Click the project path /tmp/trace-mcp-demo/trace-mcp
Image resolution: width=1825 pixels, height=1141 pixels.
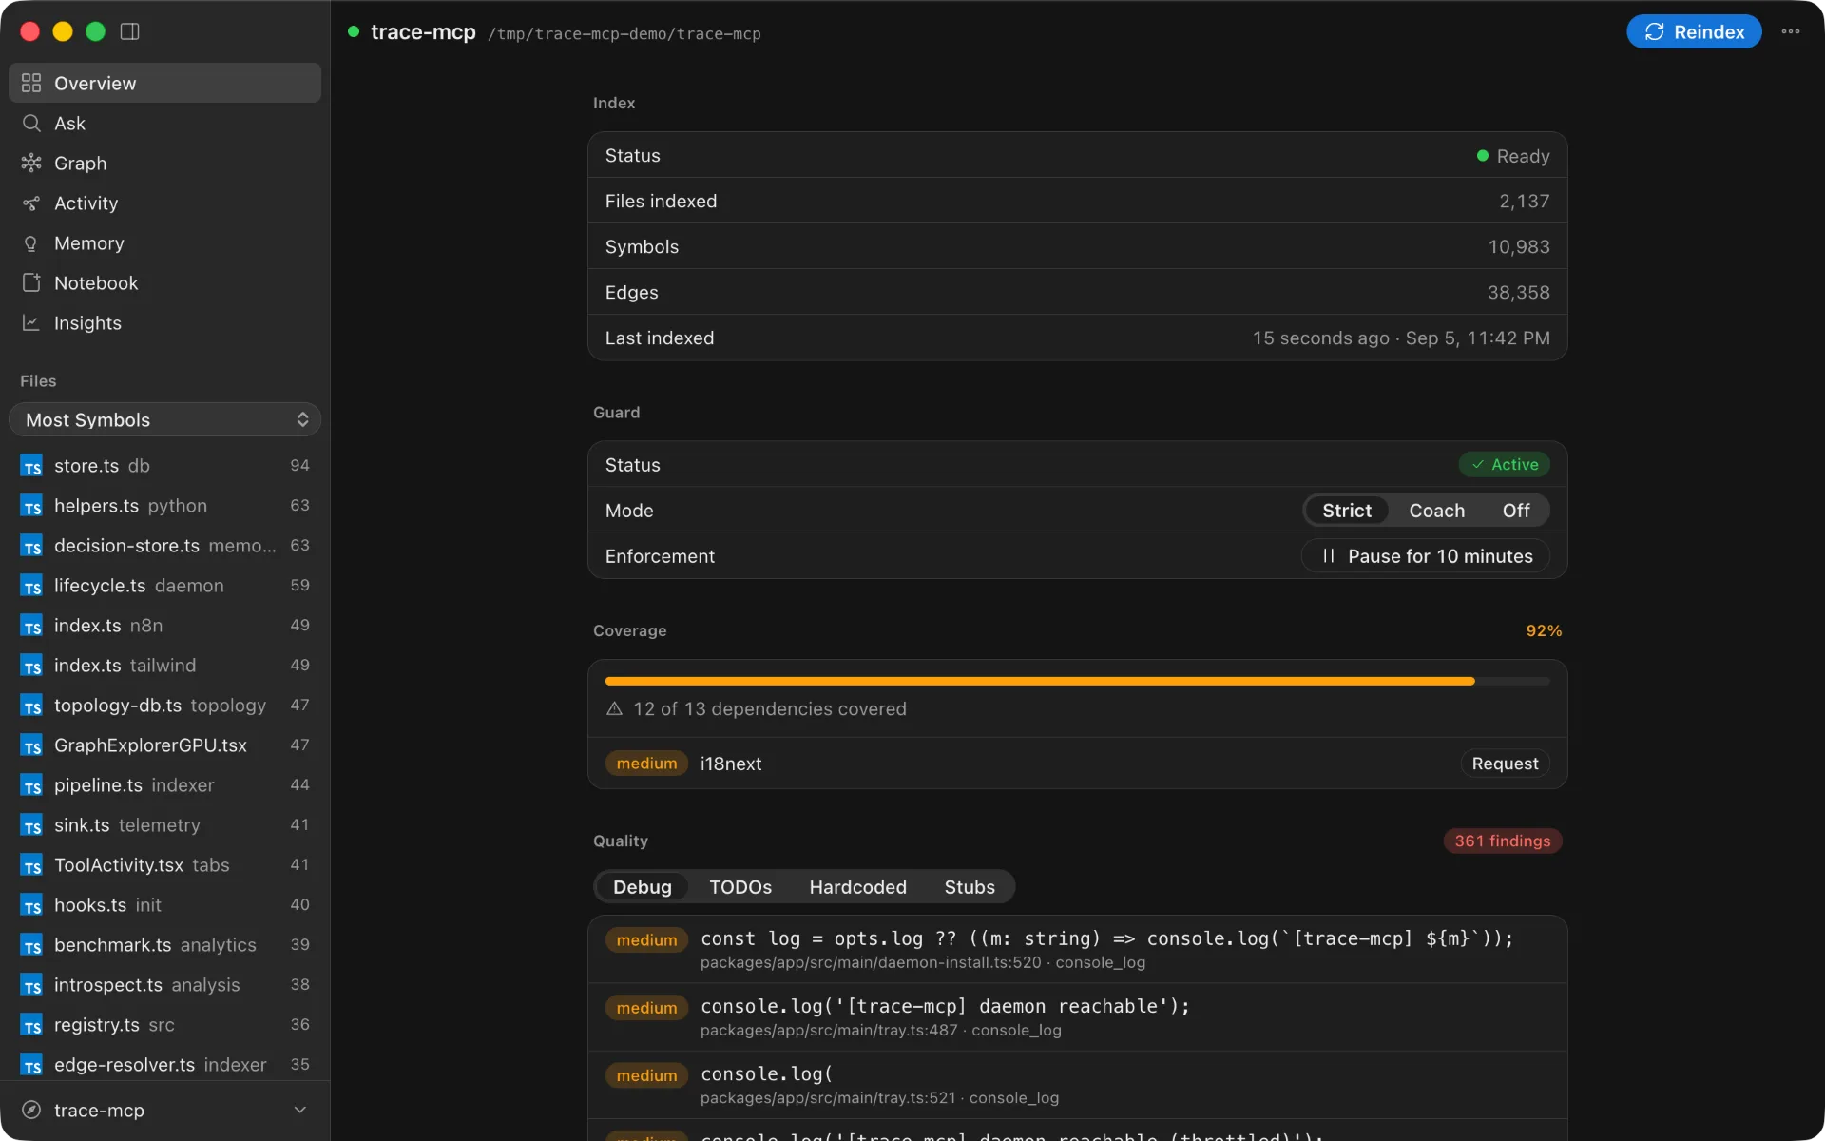click(624, 34)
